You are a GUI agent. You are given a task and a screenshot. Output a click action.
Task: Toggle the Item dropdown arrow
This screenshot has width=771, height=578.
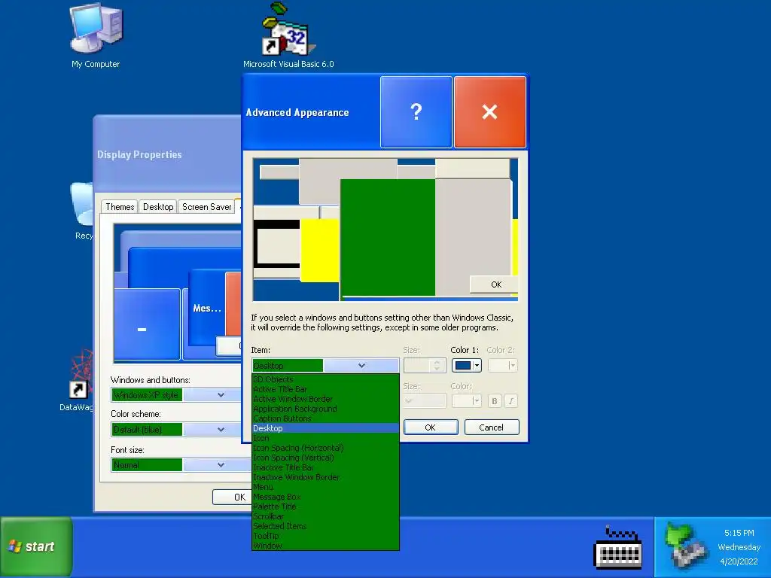pyautogui.click(x=361, y=365)
